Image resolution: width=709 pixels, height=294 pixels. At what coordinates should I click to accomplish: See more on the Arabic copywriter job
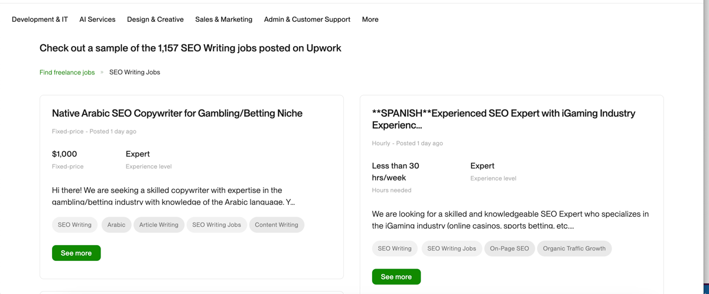[76, 253]
